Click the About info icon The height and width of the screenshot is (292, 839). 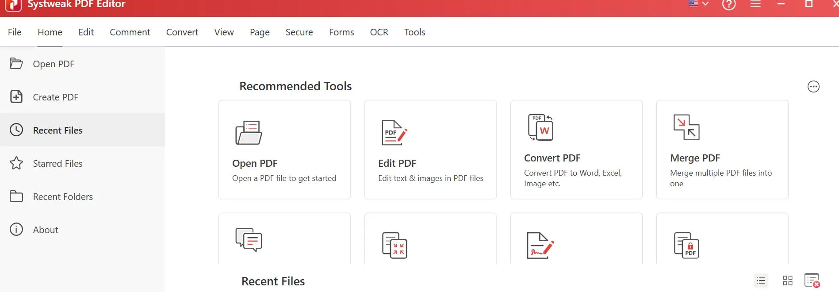(16, 229)
